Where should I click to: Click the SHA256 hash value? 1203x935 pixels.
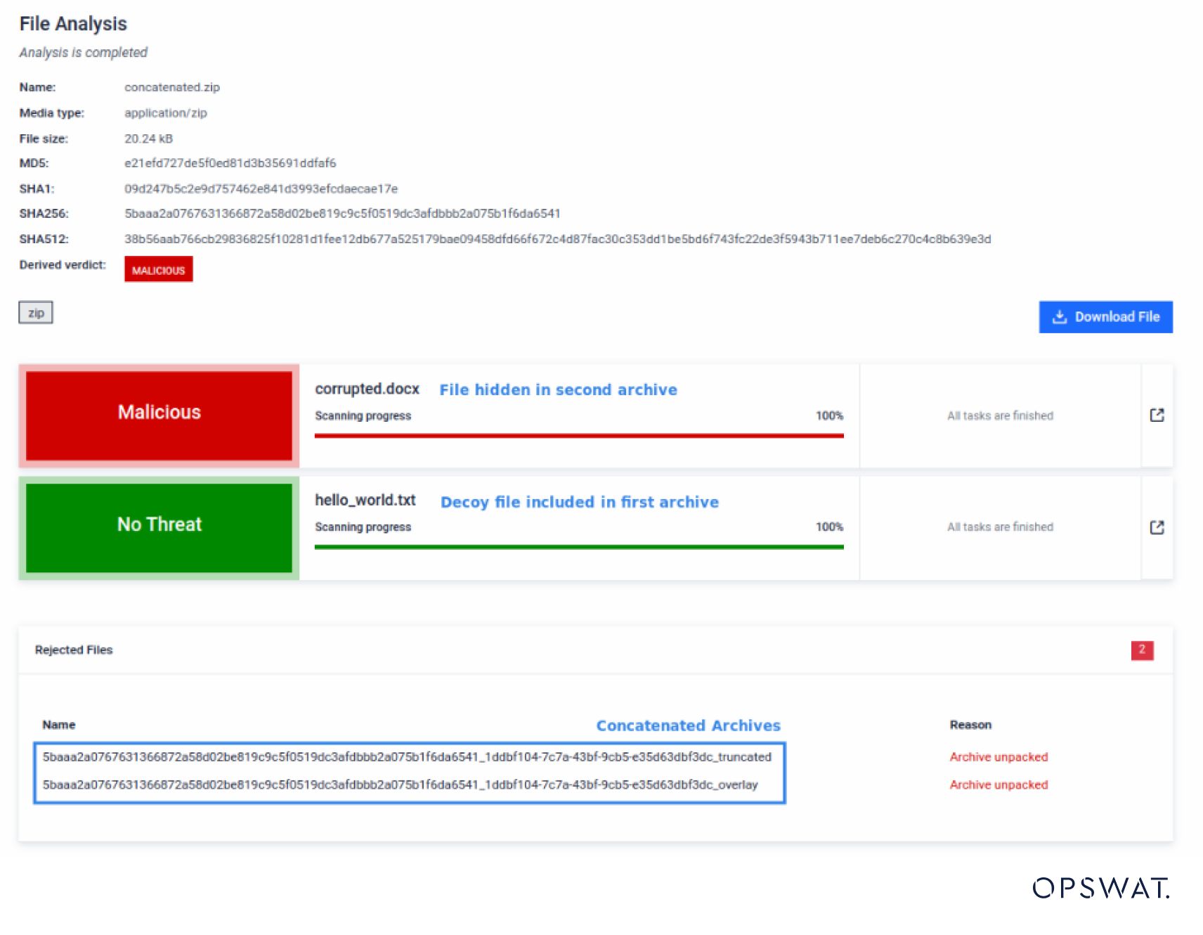tap(342, 214)
